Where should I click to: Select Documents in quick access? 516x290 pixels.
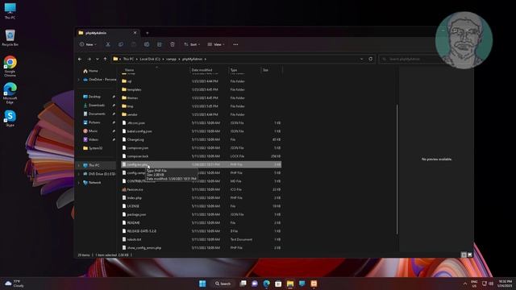point(97,114)
